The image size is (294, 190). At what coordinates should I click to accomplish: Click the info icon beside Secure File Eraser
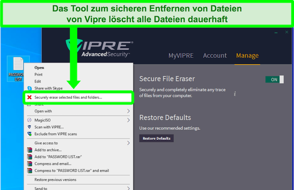235,94
